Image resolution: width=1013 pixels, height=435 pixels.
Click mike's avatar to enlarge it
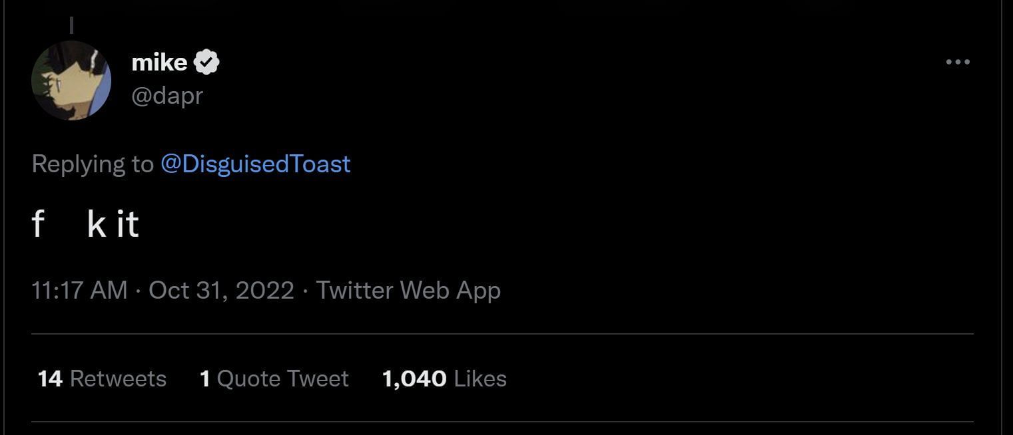(71, 80)
